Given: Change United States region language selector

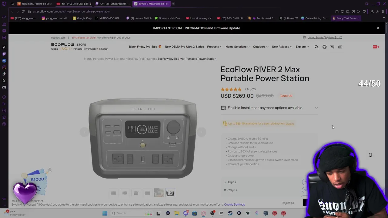Looking at the screenshot, I should point(325,38).
